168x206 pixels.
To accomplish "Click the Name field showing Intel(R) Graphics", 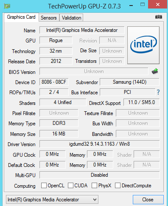I will 82,30.
